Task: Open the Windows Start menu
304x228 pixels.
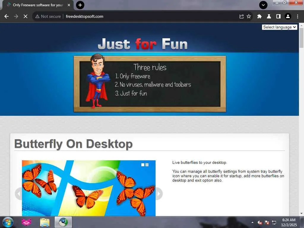Action: [x=8, y=222]
